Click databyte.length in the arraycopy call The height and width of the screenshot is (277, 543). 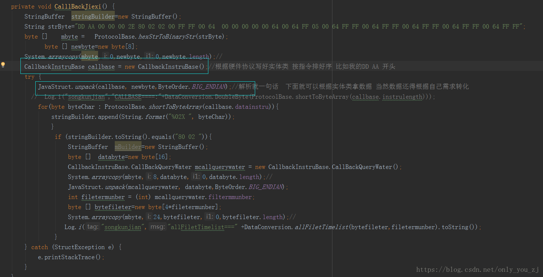tap(235, 177)
